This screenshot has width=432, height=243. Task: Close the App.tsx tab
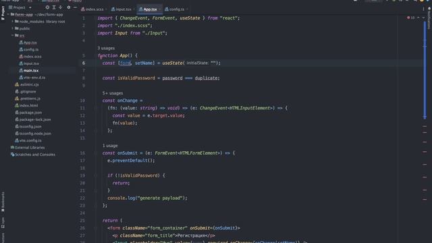point(160,9)
